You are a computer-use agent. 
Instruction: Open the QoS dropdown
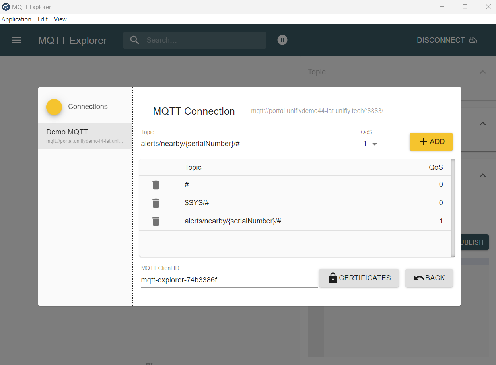point(370,144)
